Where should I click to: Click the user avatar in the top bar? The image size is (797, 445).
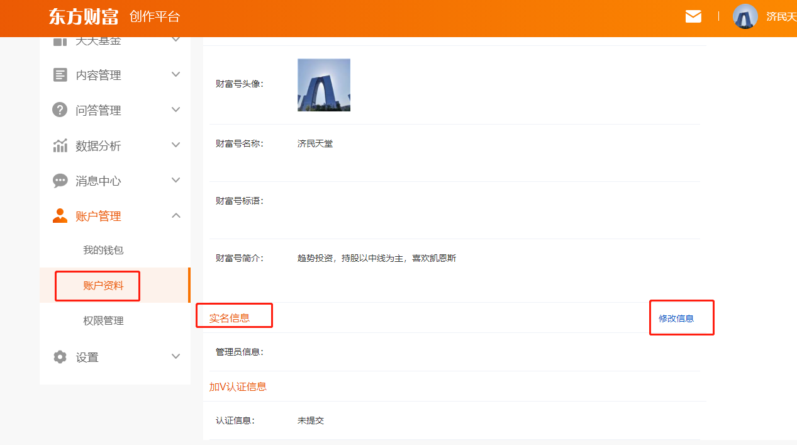point(745,16)
